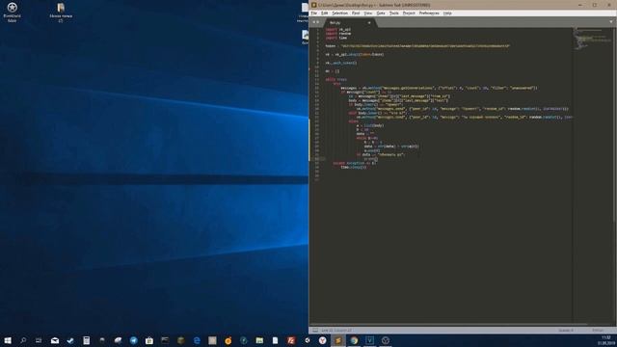Open the circular gray app taskbar icon
The image size is (617, 347).
[386, 340]
